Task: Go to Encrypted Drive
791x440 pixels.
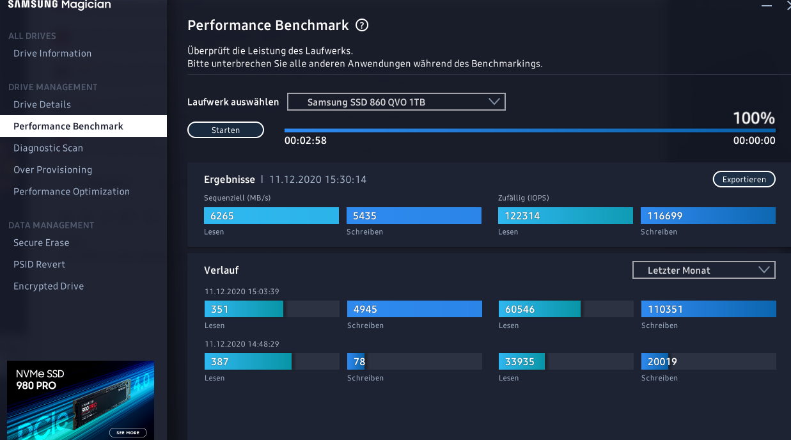Action: pyautogui.click(x=49, y=286)
